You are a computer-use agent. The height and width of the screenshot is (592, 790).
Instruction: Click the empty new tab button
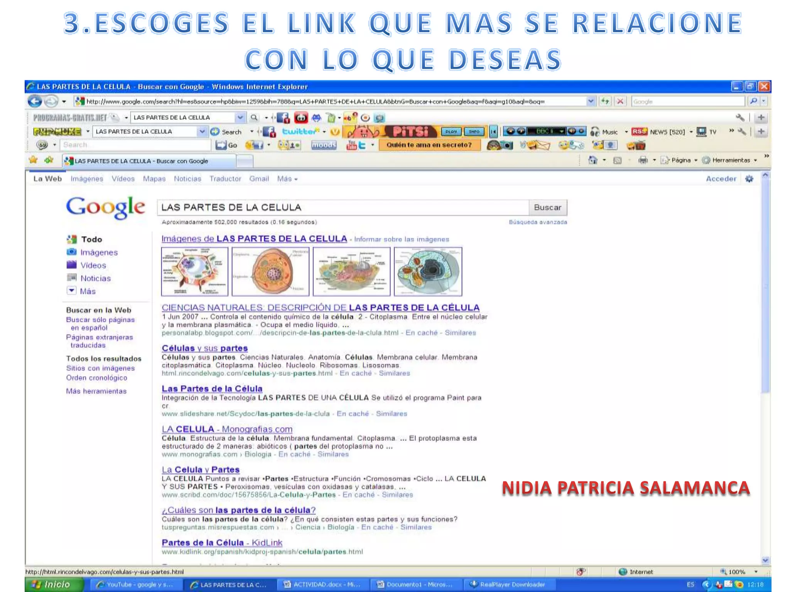coord(245,161)
